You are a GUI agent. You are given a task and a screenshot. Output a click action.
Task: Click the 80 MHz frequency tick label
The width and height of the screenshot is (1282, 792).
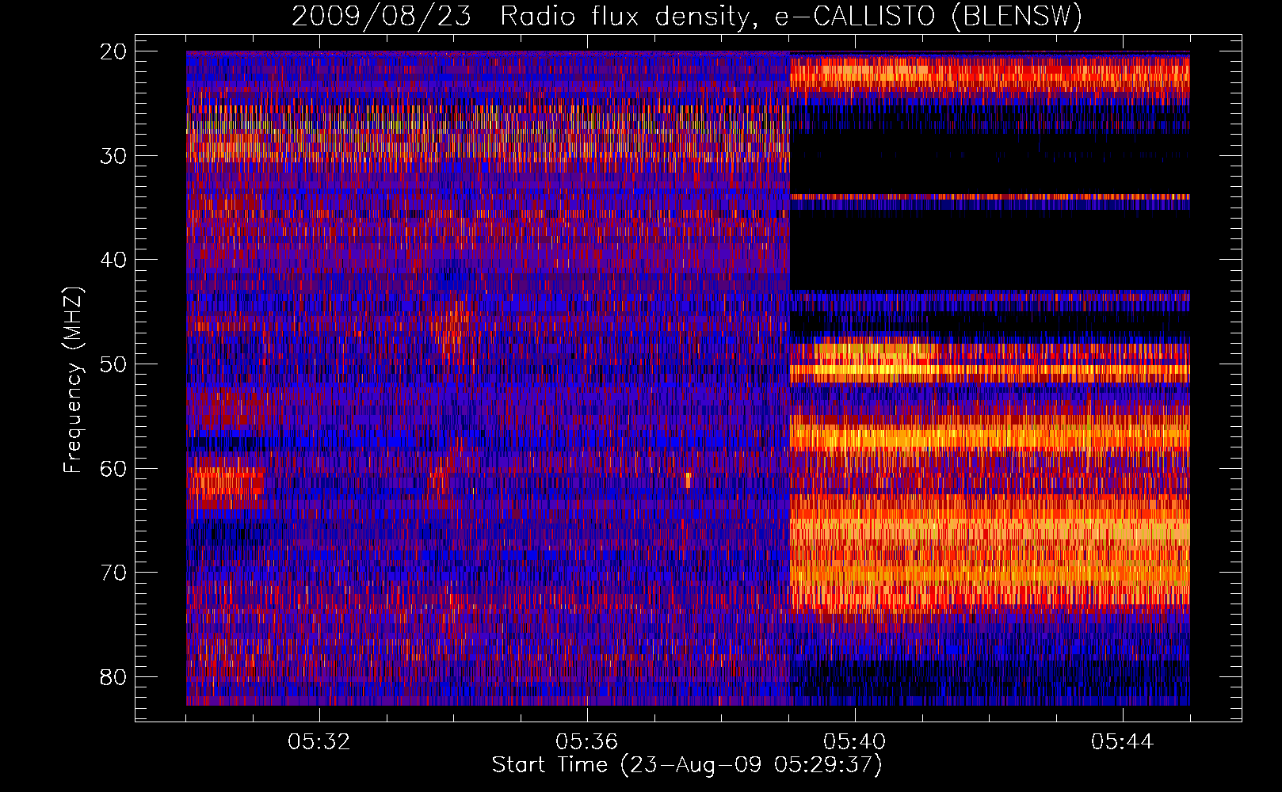click(x=114, y=677)
